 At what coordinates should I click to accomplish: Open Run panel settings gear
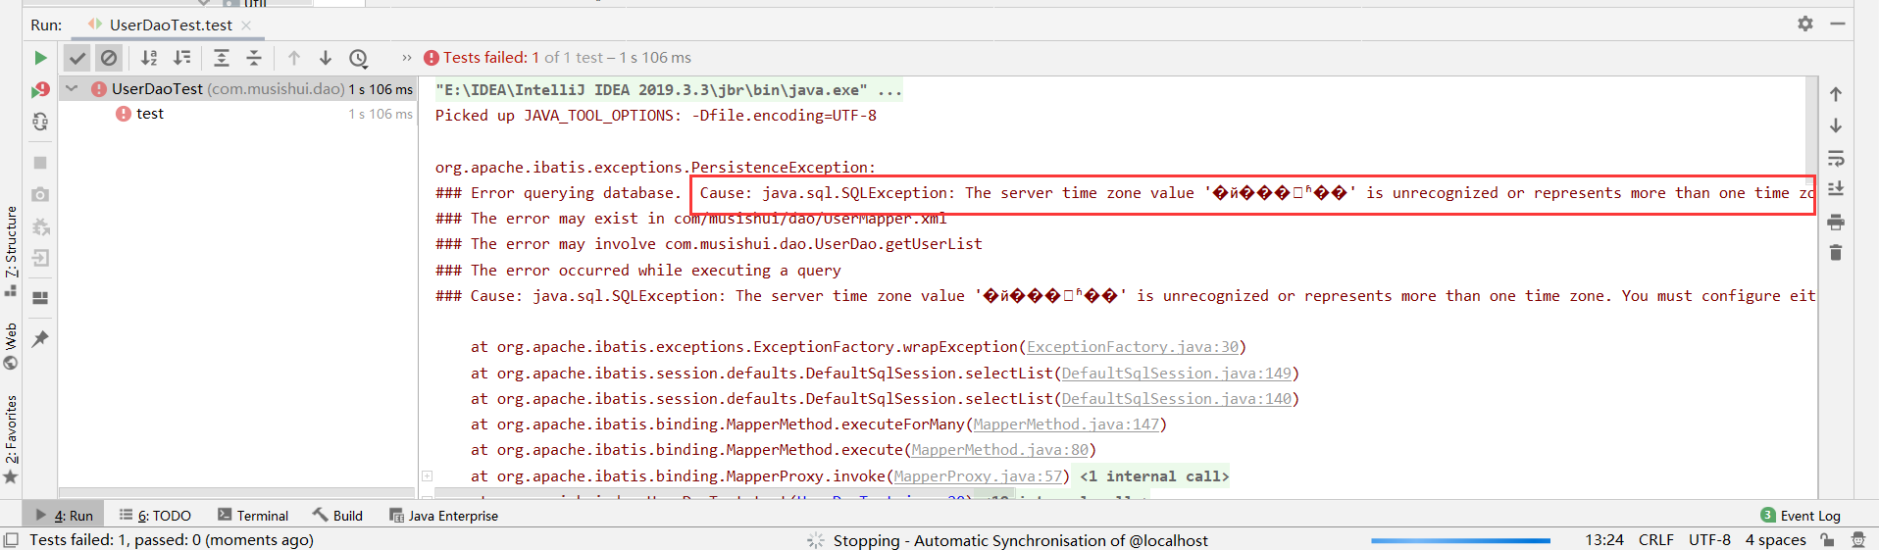coord(1805,24)
